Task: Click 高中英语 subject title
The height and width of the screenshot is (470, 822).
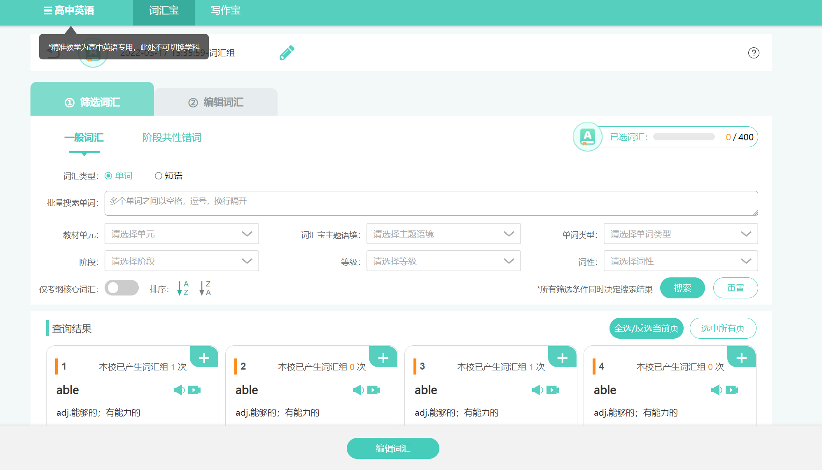Action: click(x=74, y=11)
